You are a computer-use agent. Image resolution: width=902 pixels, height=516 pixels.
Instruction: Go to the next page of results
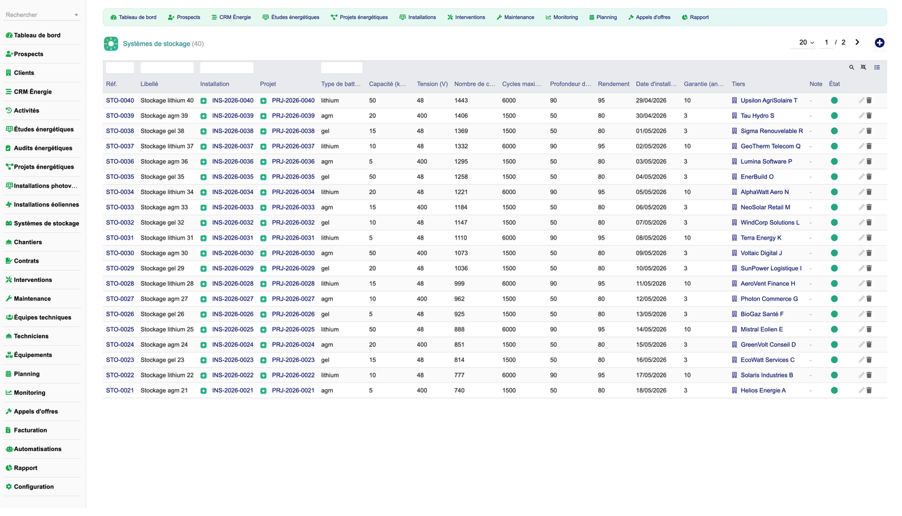tap(857, 42)
